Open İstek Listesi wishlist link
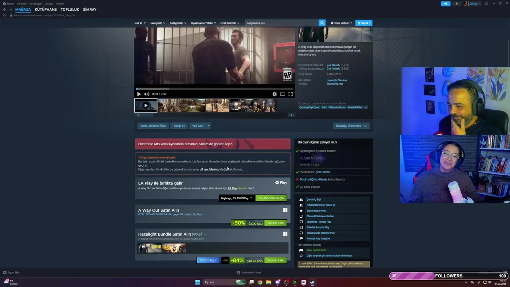Image resolution: width=510 pixels, height=287 pixels. pos(341,23)
